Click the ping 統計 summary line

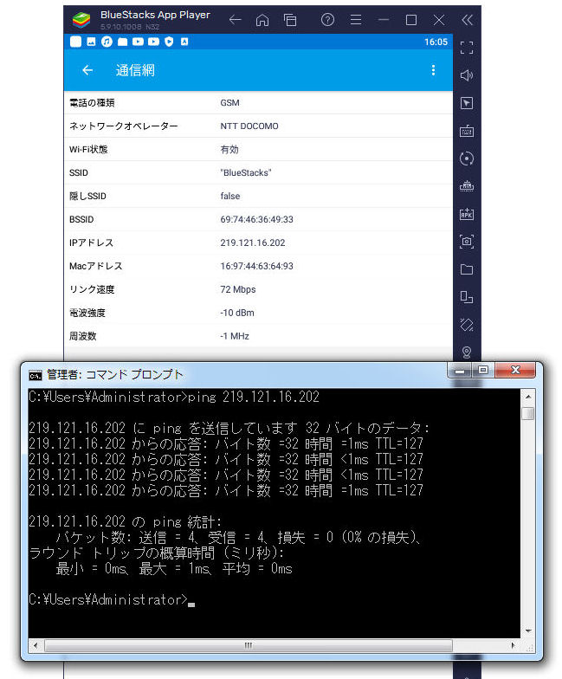[125, 521]
